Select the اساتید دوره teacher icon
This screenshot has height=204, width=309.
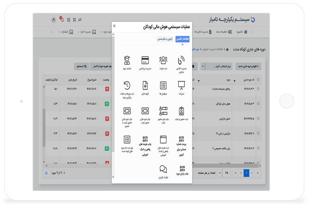[x=127, y=60]
